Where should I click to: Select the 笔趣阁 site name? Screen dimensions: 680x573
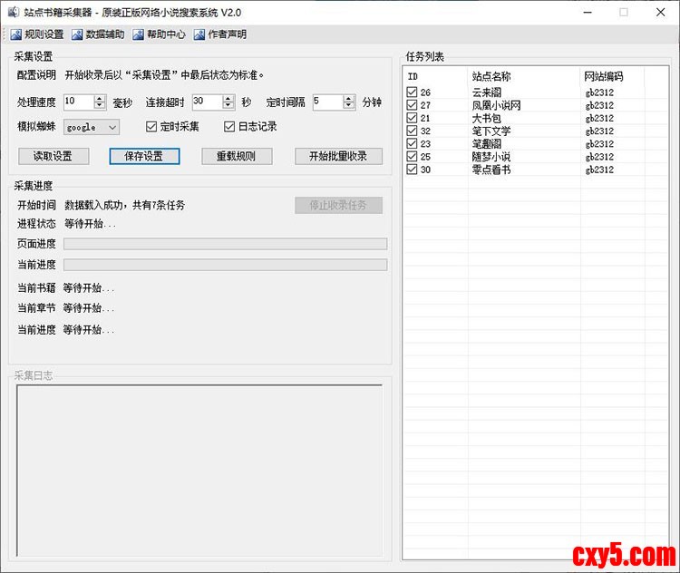coord(487,144)
